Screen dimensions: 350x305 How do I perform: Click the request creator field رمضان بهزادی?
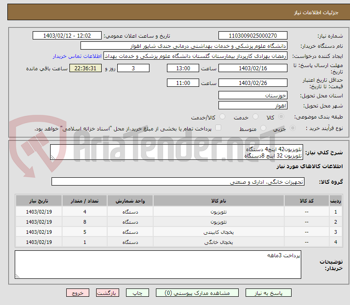(x=195, y=56)
